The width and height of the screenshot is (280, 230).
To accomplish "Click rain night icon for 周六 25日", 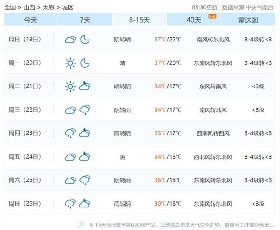I will tap(85, 180).
